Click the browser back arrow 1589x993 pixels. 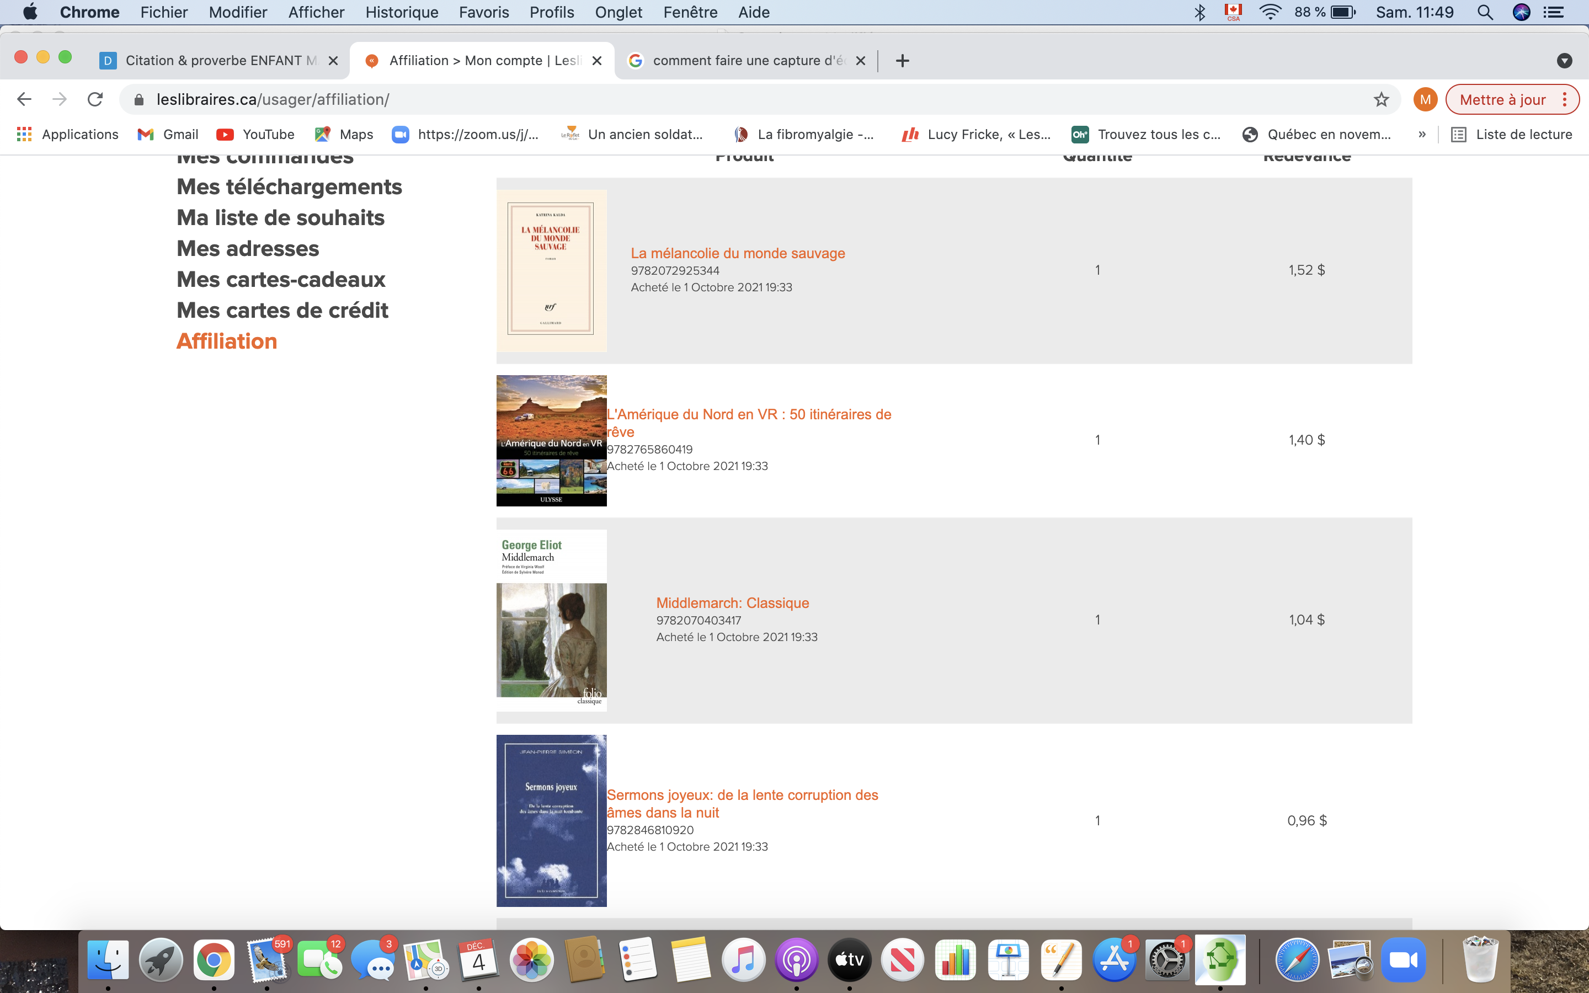tap(24, 99)
